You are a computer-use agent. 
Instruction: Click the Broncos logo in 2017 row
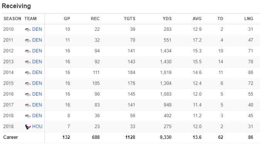coord(28,105)
